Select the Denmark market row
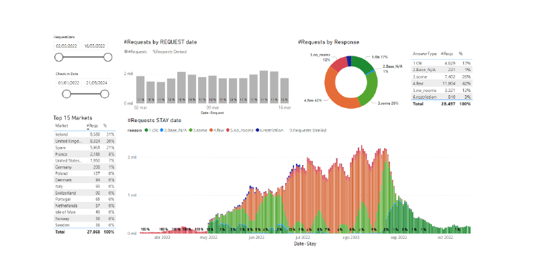 (85, 180)
